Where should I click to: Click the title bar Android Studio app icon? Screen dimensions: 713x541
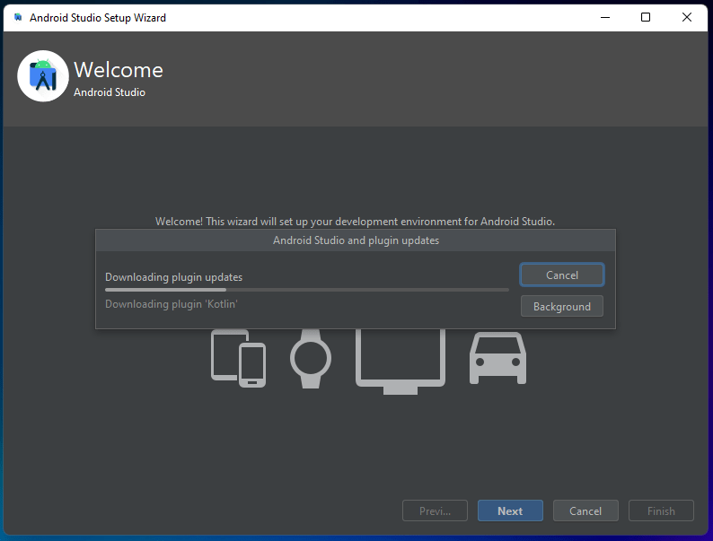click(18, 17)
